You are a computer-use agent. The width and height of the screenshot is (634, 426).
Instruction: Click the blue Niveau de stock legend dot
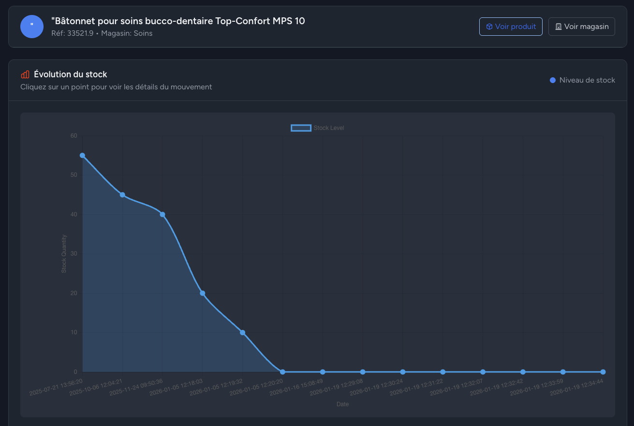(x=553, y=80)
